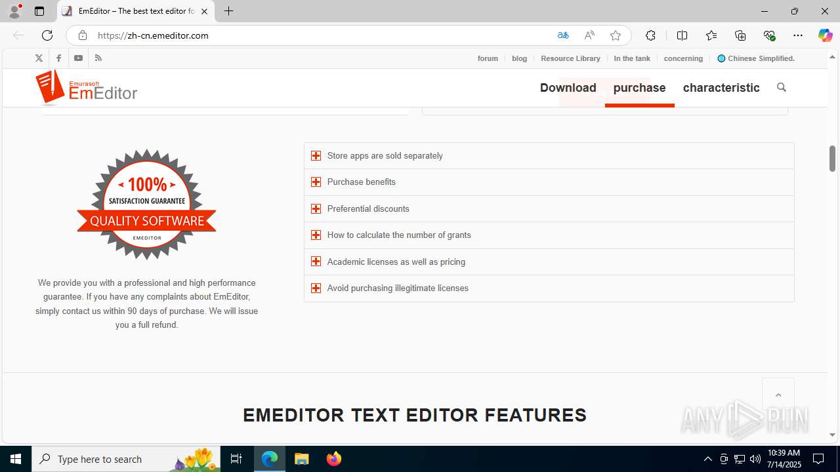Open the concerning link
The width and height of the screenshot is (840, 472).
(x=683, y=58)
